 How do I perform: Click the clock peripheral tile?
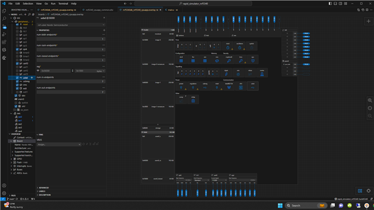click(228, 46)
